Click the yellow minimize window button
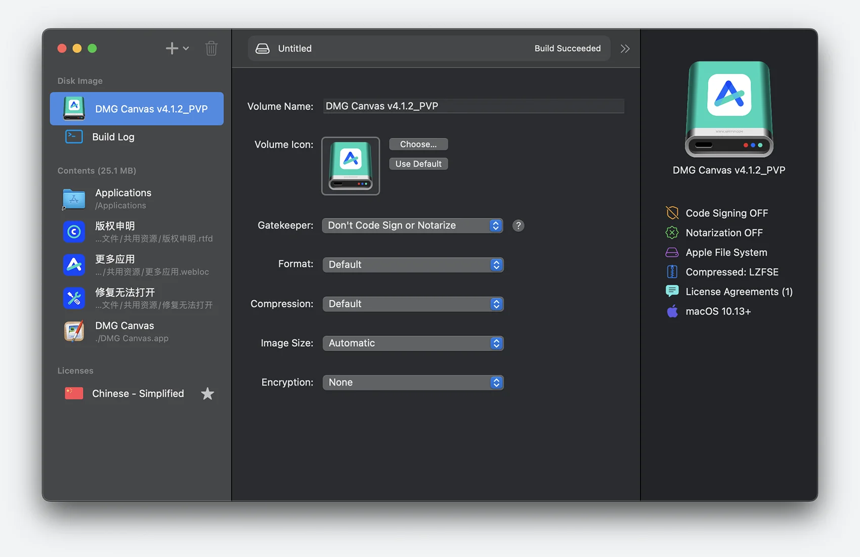Viewport: 860px width, 557px height. (x=77, y=49)
